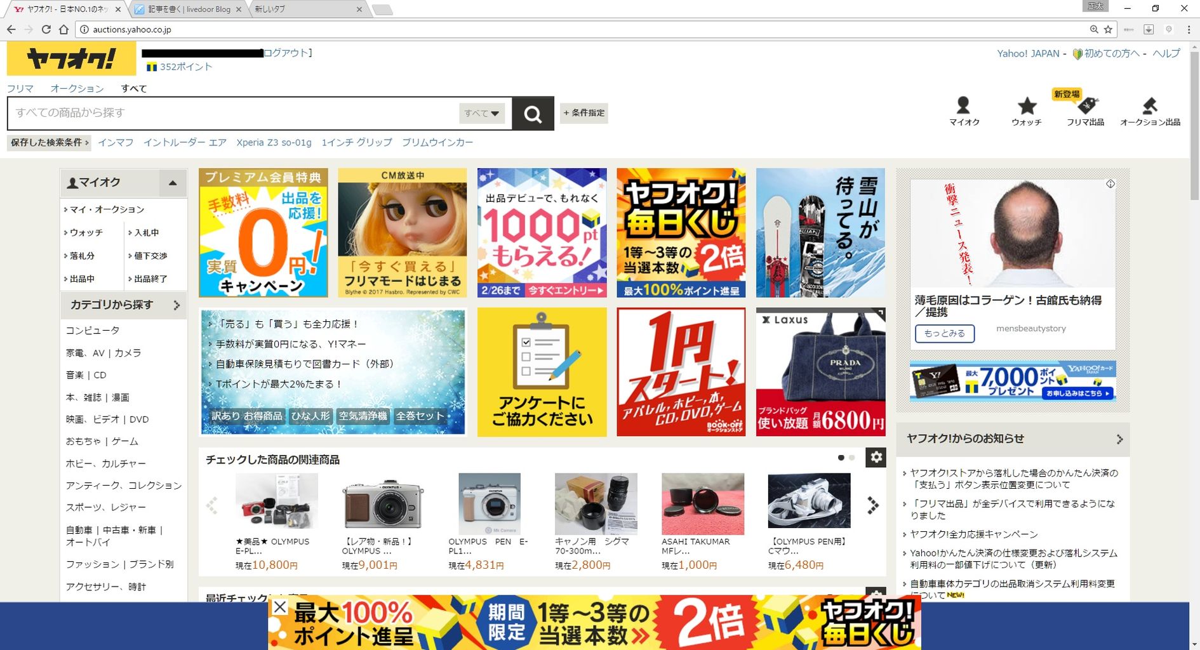Show previous related products with left arrow
This screenshot has width=1200, height=650.
click(x=212, y=505)
